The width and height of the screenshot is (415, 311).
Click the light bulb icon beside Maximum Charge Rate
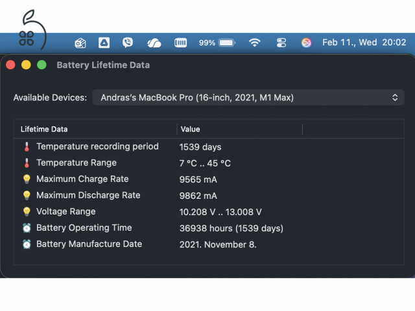[27, 179]
